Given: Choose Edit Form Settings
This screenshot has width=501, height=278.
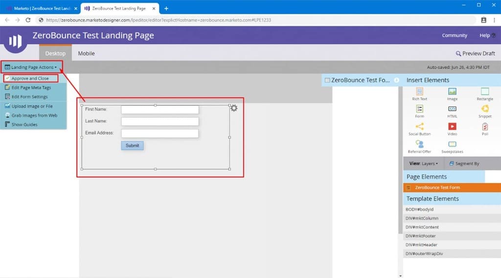Looking at the screenshot, I should [x=29, y=96].
